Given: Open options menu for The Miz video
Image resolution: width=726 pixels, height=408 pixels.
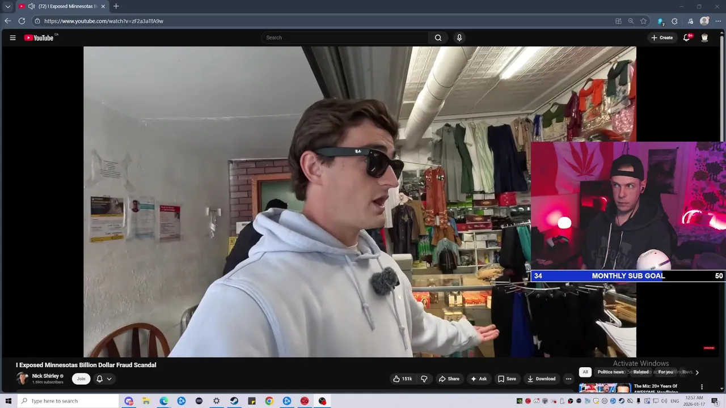Looking at the screenshot, I should (702, 387).
